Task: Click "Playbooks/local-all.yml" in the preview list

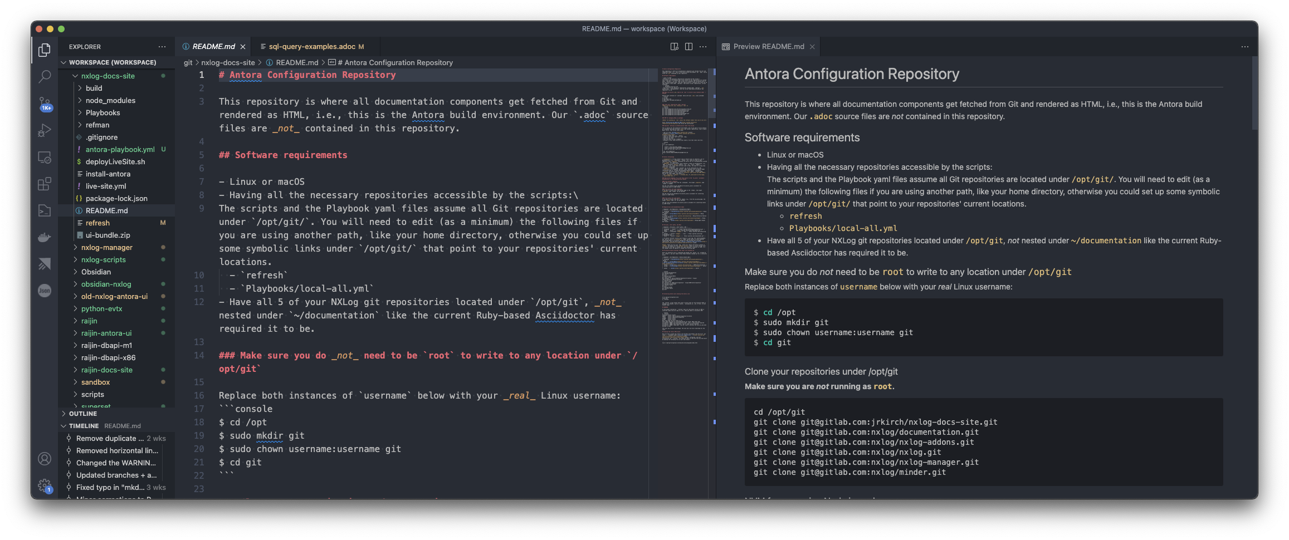Action: point(843,228)
